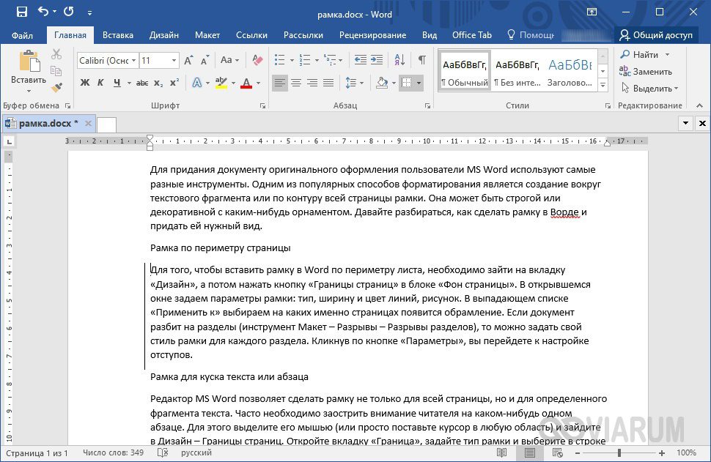The image size is (711, 462).
Task: Expand the Styles gallery
Action: [x=603, y=85]
